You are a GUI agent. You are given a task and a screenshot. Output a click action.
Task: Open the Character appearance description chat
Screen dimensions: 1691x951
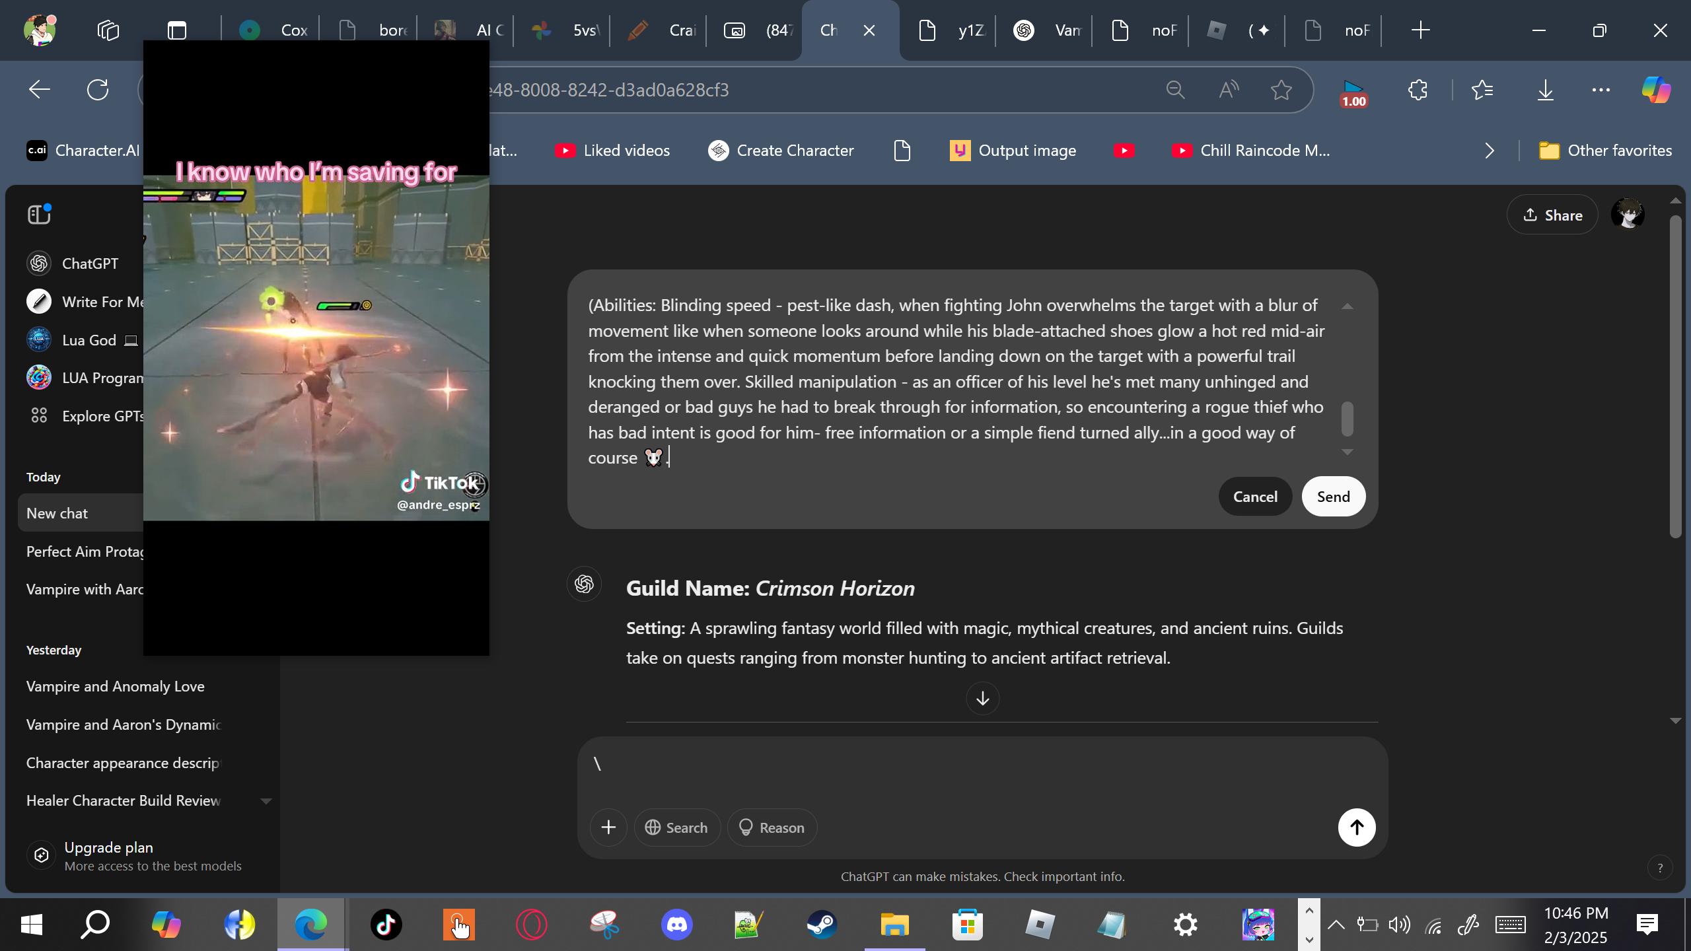point(123,763)
